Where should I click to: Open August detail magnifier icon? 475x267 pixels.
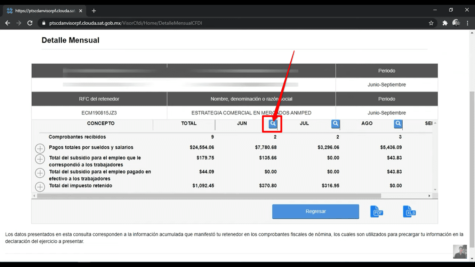coord(398,124)
